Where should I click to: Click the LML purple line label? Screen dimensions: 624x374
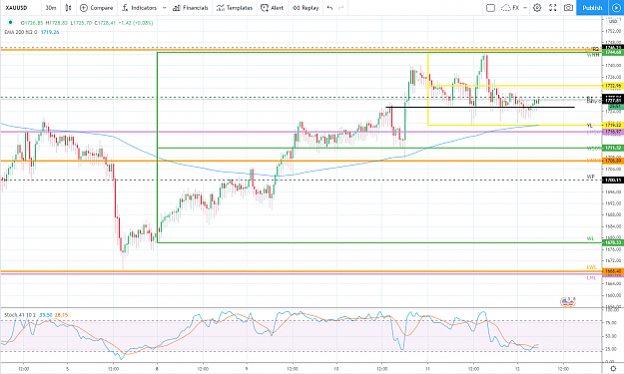coord(591,278)
